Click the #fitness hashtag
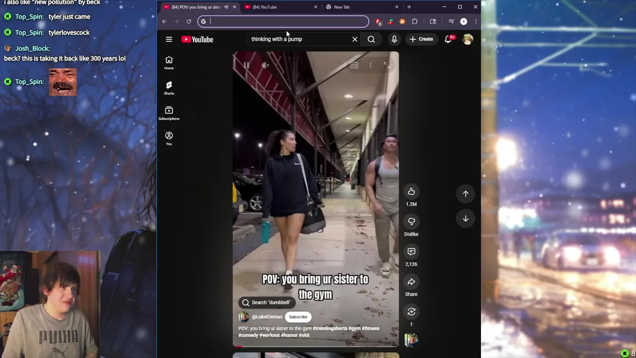Viewport: 636px width, 358px height. 370,328
